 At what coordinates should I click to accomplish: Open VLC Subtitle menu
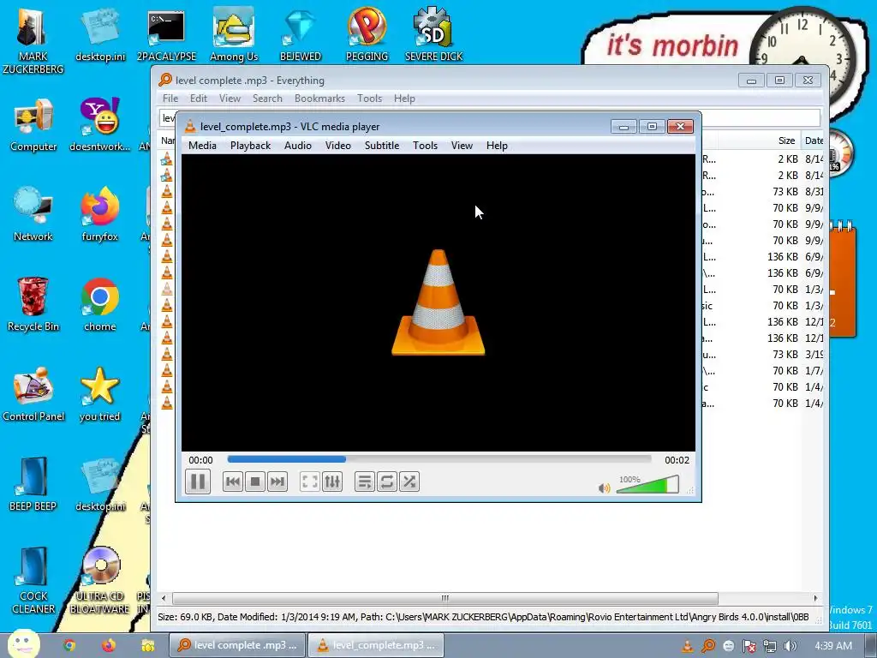tap(381, 146)
